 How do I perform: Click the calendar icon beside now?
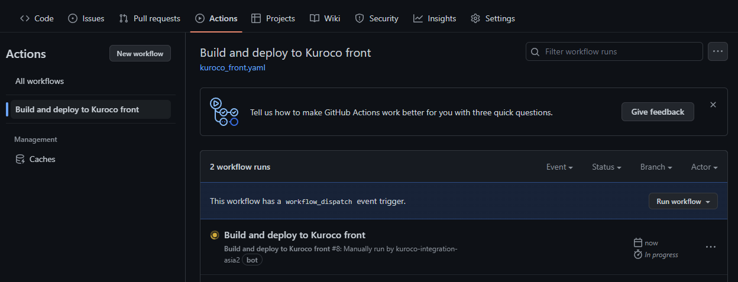[x=637, y=243]
